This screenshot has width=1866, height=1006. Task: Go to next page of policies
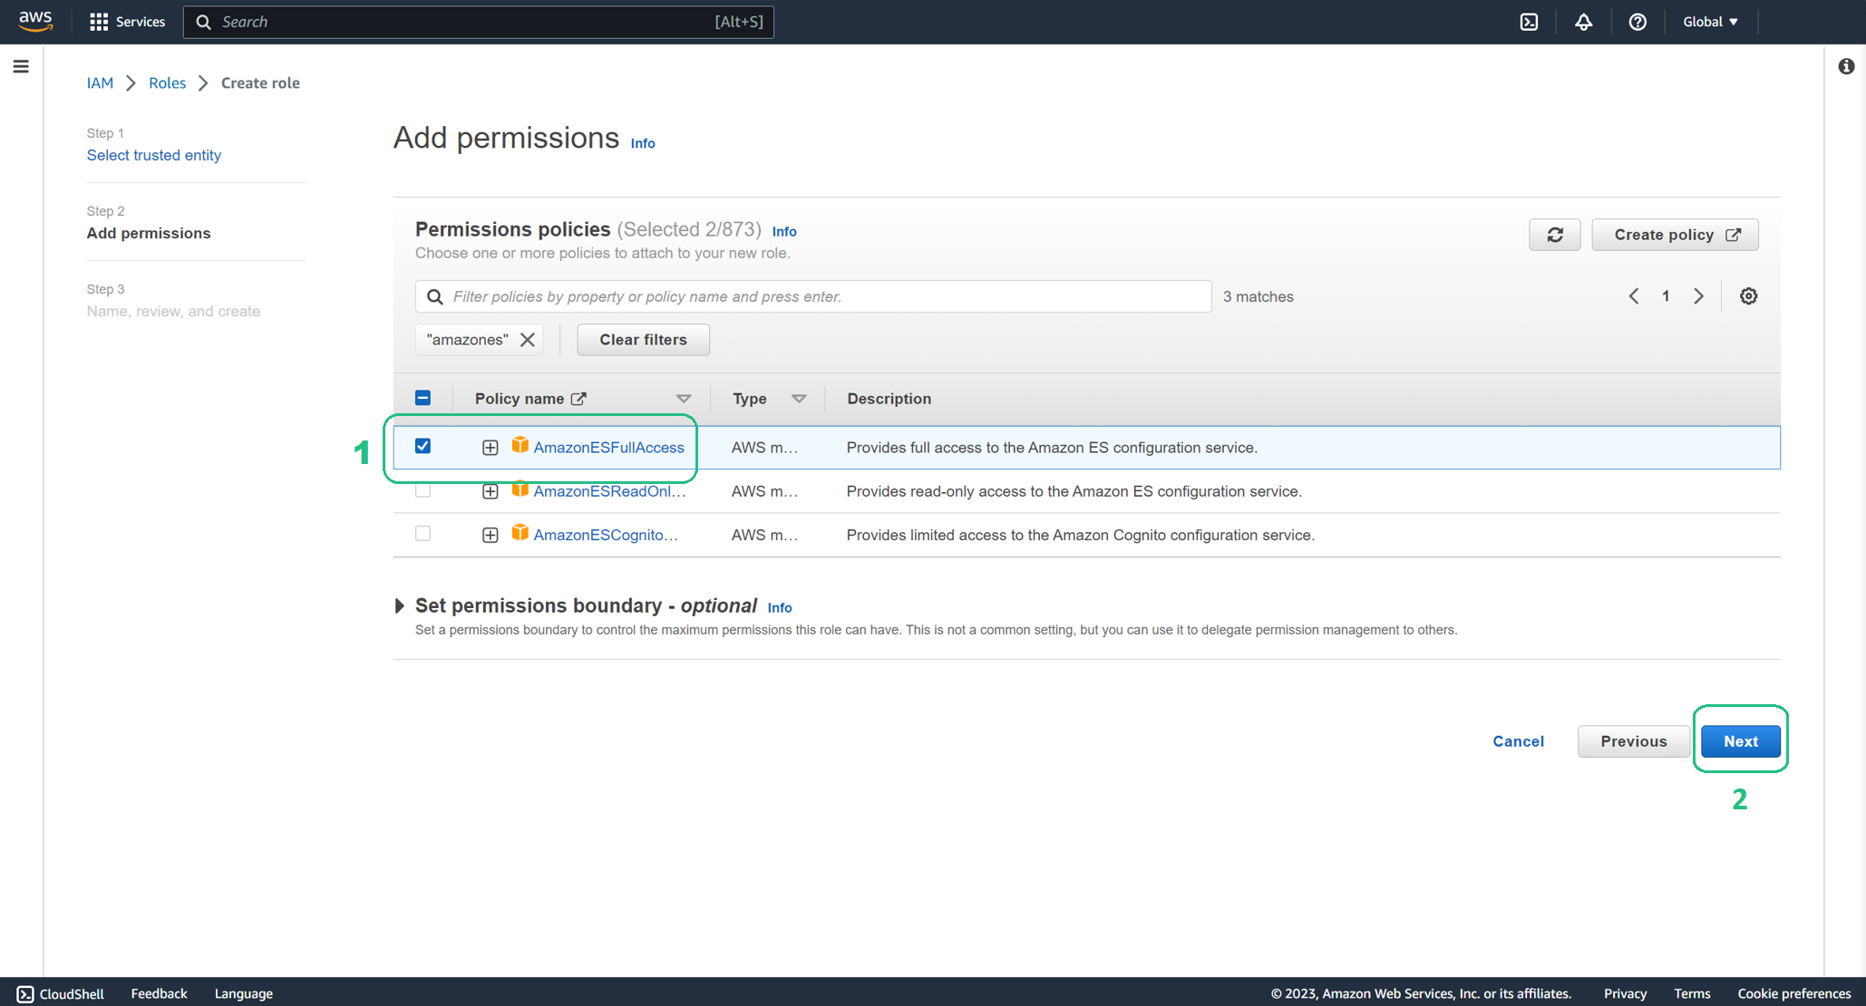[1698, 296]
